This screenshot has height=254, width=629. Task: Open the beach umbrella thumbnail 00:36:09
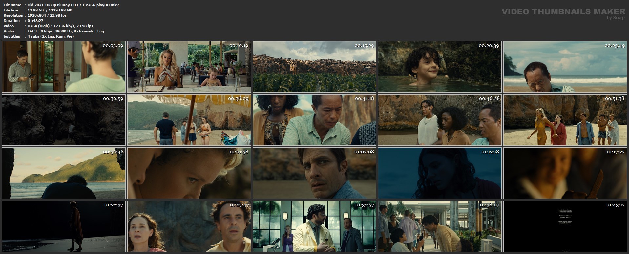[x=189, y=120]
